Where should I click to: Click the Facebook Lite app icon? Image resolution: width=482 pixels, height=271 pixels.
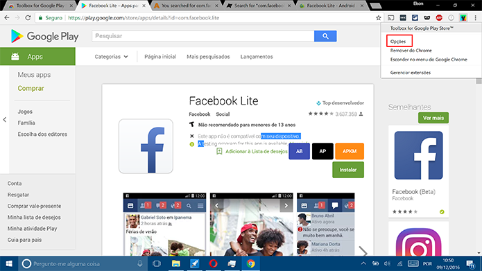coord(146,146)
